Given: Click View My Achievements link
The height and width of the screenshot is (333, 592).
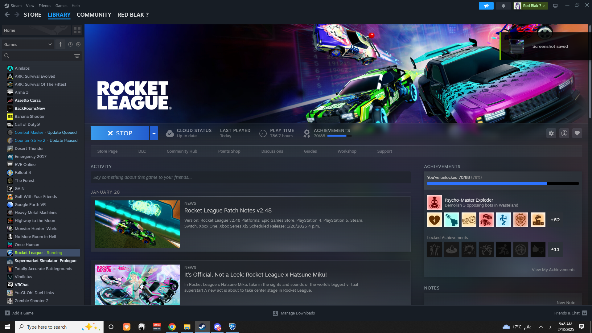Looking at the screenshot, I should coord(553,270).
